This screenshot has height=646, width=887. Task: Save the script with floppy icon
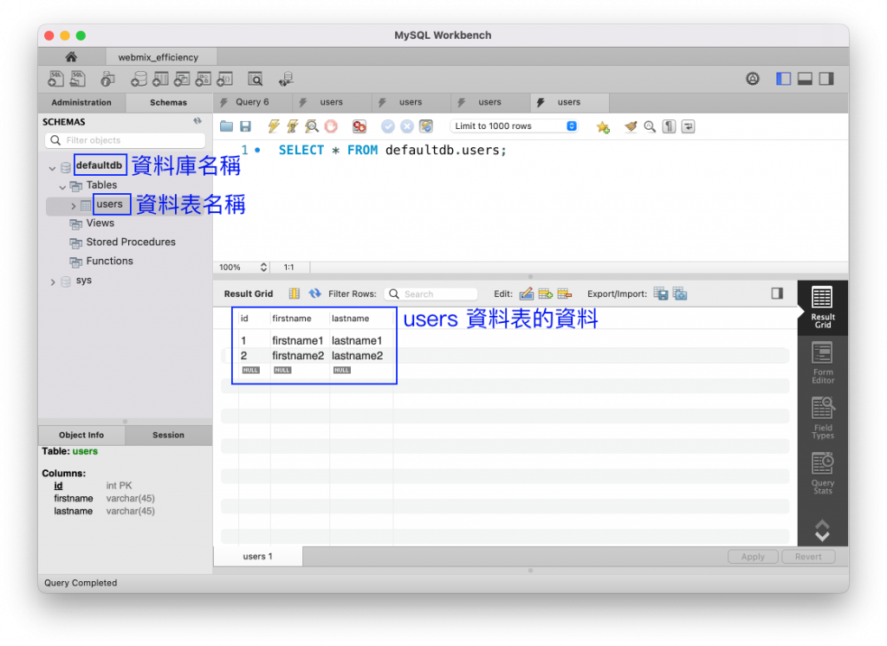tap(245, 126)
